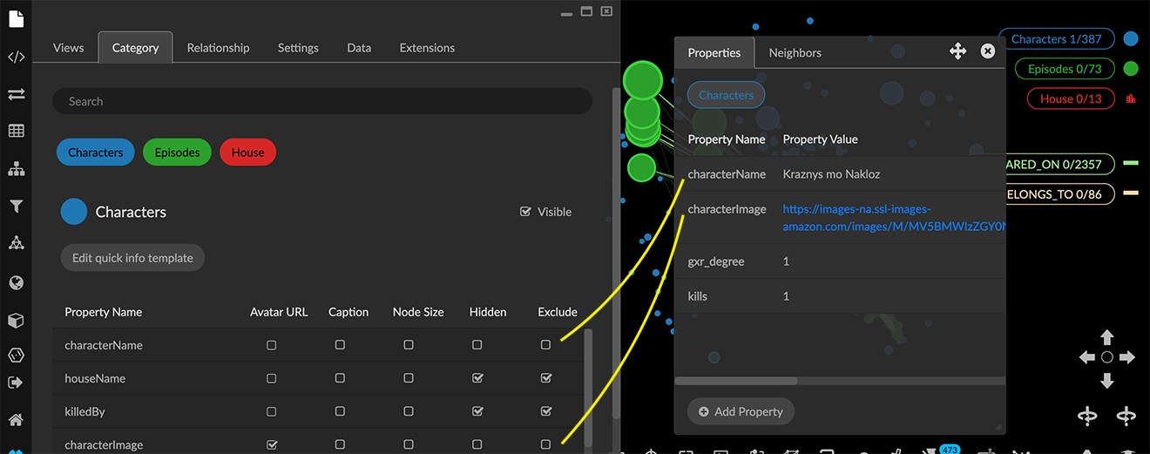Pan the graph up with the up arrow
The image size is (1150, 454).
click(x=1106, y=337)
